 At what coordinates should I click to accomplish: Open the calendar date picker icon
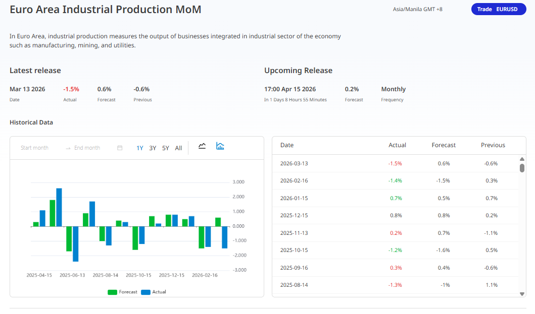pos(120,148)
